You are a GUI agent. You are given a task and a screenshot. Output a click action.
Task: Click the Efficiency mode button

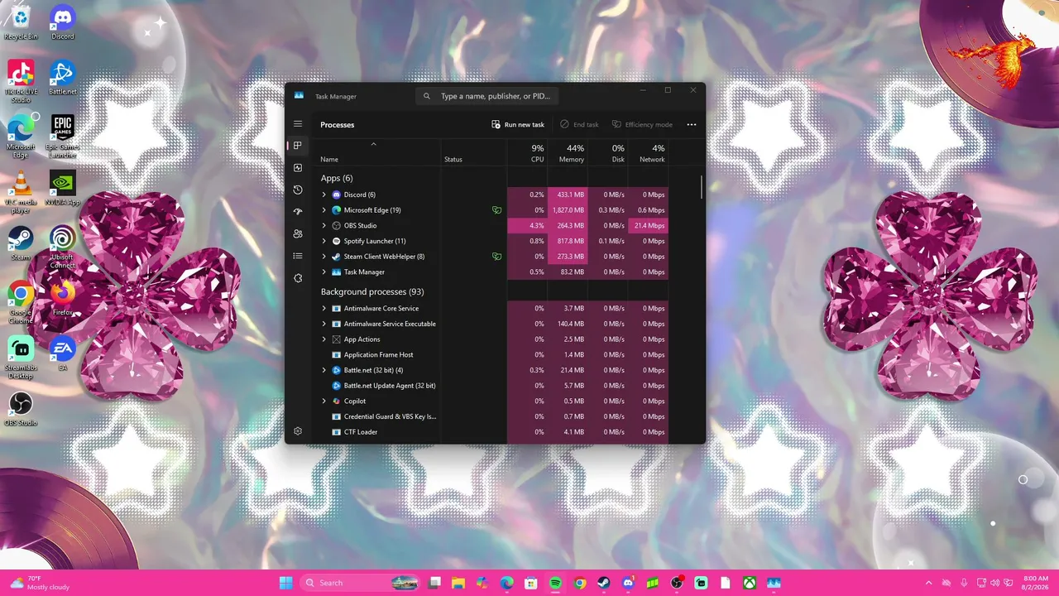(642, 125)
